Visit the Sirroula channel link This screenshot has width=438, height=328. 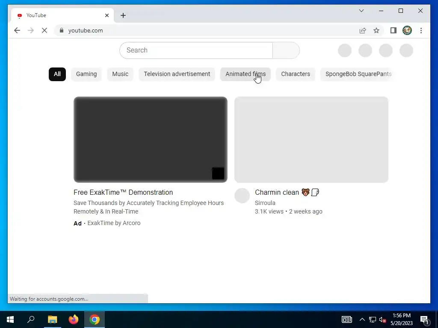265,203
